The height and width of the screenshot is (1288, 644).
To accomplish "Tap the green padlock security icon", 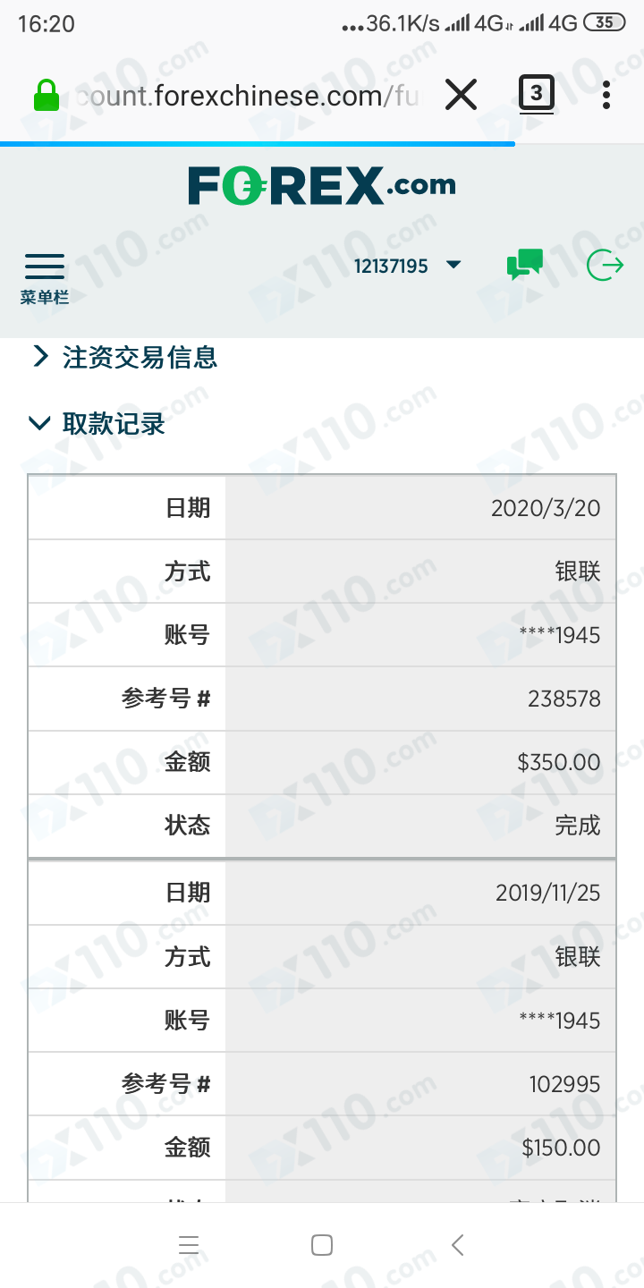I will point(47,95).
